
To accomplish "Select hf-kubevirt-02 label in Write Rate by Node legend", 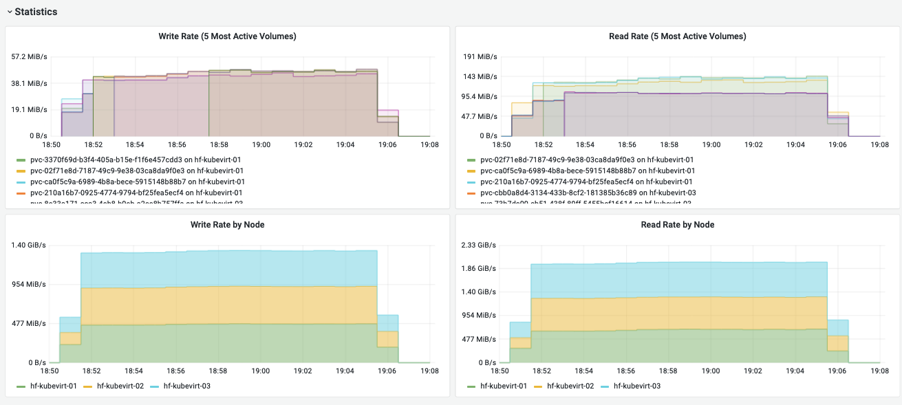I will click(x=120, y=386).
